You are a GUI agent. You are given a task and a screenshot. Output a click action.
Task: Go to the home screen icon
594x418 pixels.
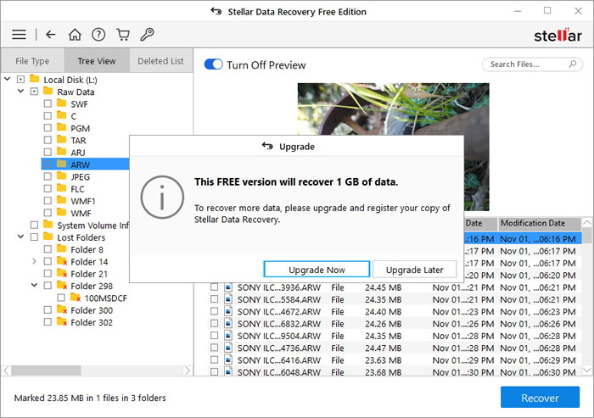point(75,35)
